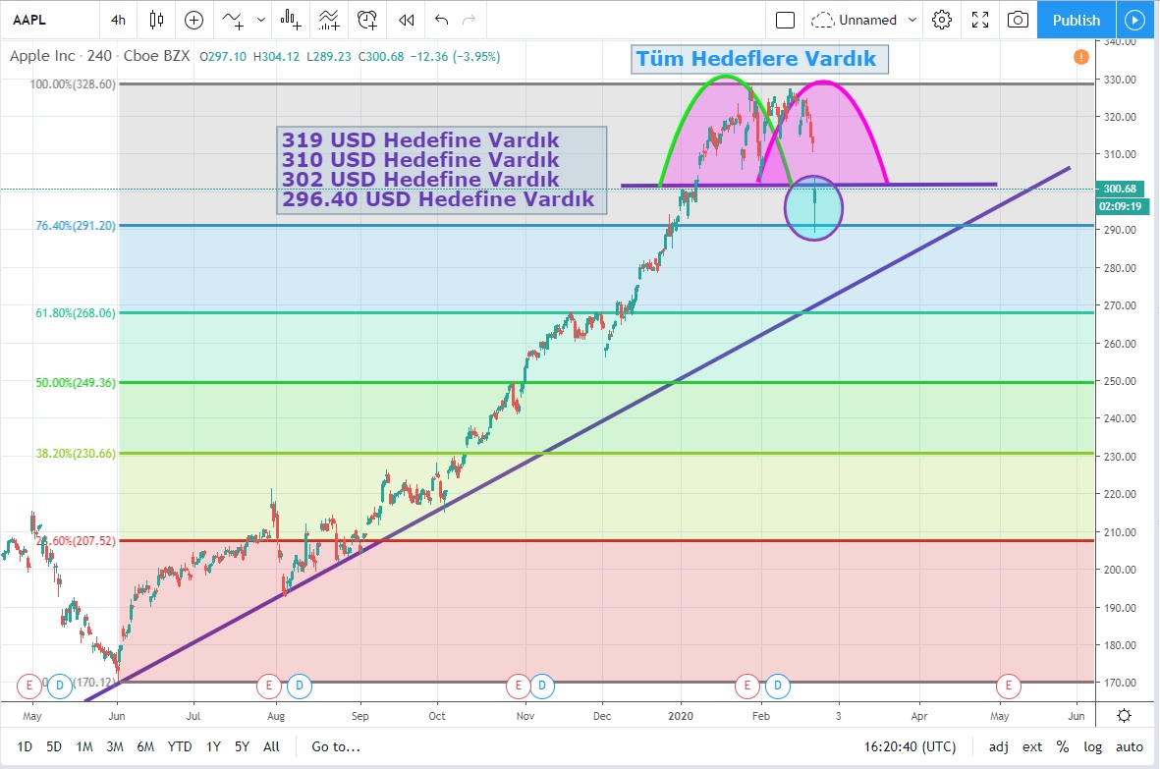
Task: Select the YTD date range
Action: click(x=180, y=746)
